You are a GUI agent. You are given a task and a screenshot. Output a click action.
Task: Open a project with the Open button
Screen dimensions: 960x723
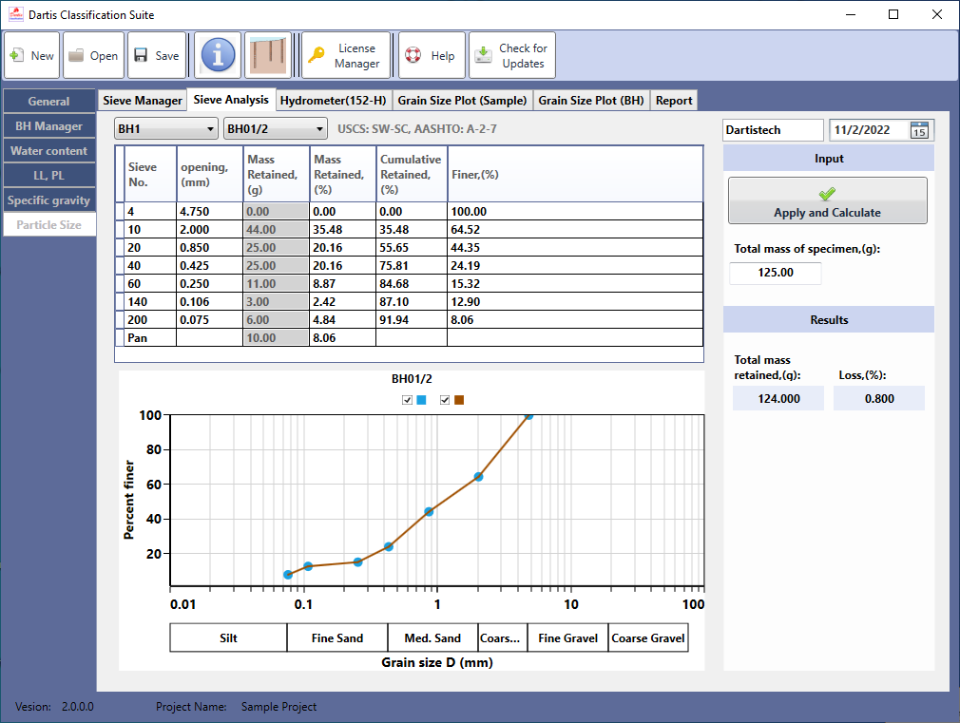[x=94, y=56]
